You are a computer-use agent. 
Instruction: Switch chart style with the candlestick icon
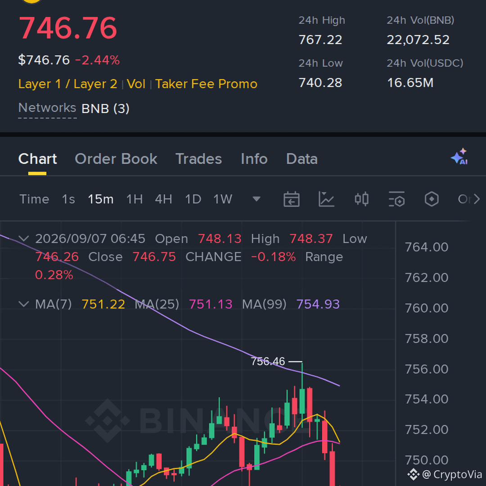coord(361,199)
